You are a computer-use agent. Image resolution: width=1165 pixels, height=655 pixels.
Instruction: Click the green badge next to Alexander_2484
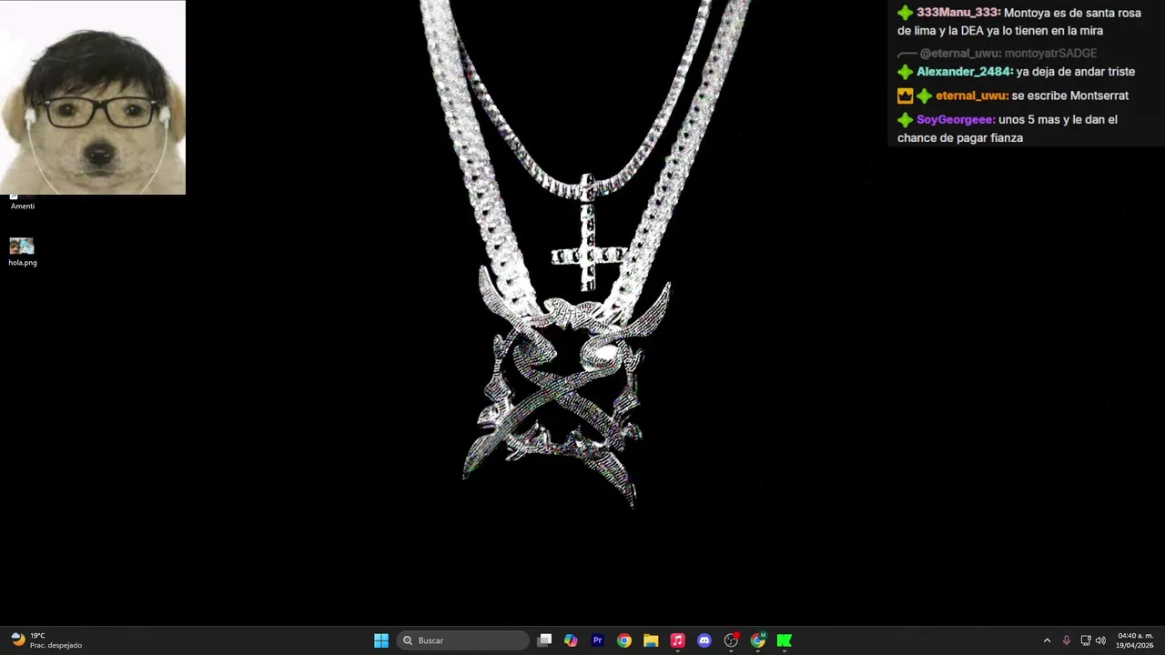click(905, 72)
